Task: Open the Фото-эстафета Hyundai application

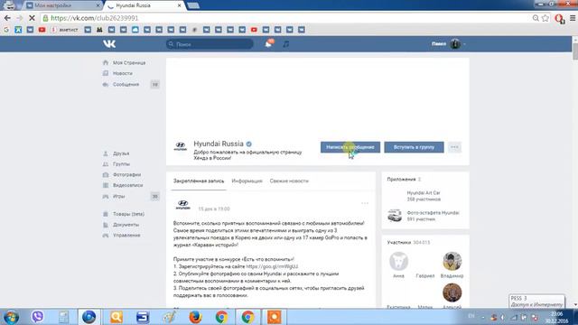Action: pos(433,213)
